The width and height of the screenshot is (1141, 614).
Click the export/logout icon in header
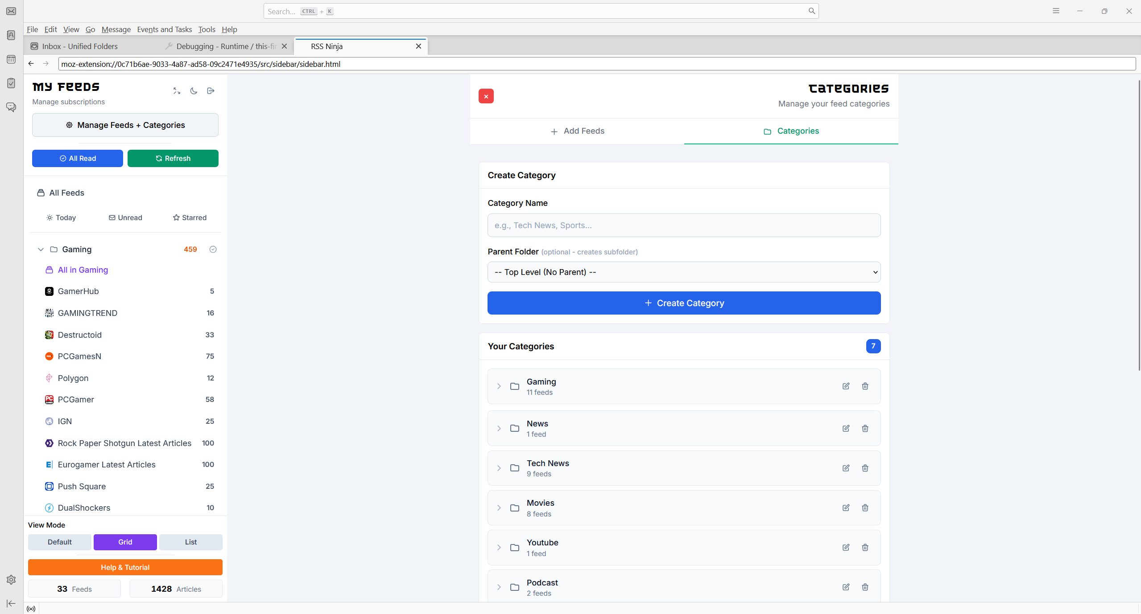[211, 91]
